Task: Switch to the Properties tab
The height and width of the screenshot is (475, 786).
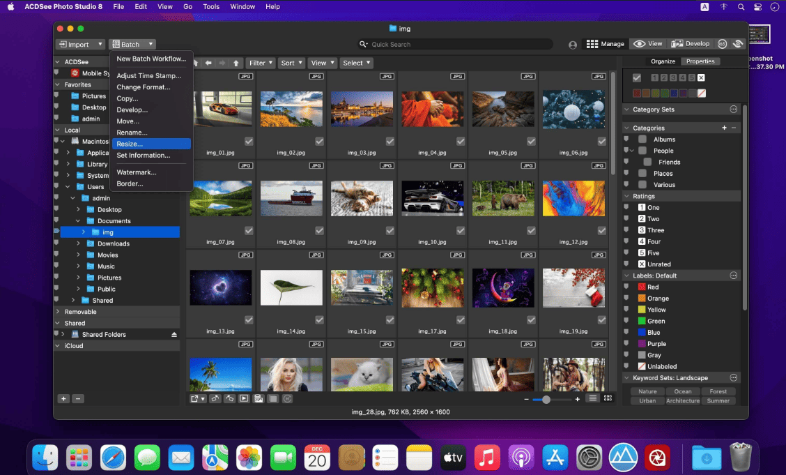Action: point(700,61)
